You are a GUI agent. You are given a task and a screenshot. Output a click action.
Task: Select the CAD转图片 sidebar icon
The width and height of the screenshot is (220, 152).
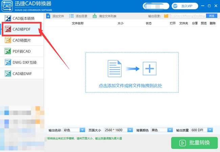tap(8, 40)
